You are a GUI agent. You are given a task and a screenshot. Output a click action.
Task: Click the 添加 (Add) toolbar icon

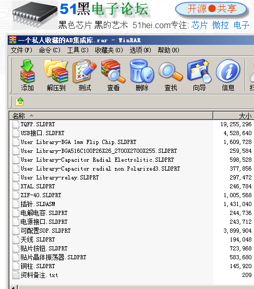pos(27,75)
